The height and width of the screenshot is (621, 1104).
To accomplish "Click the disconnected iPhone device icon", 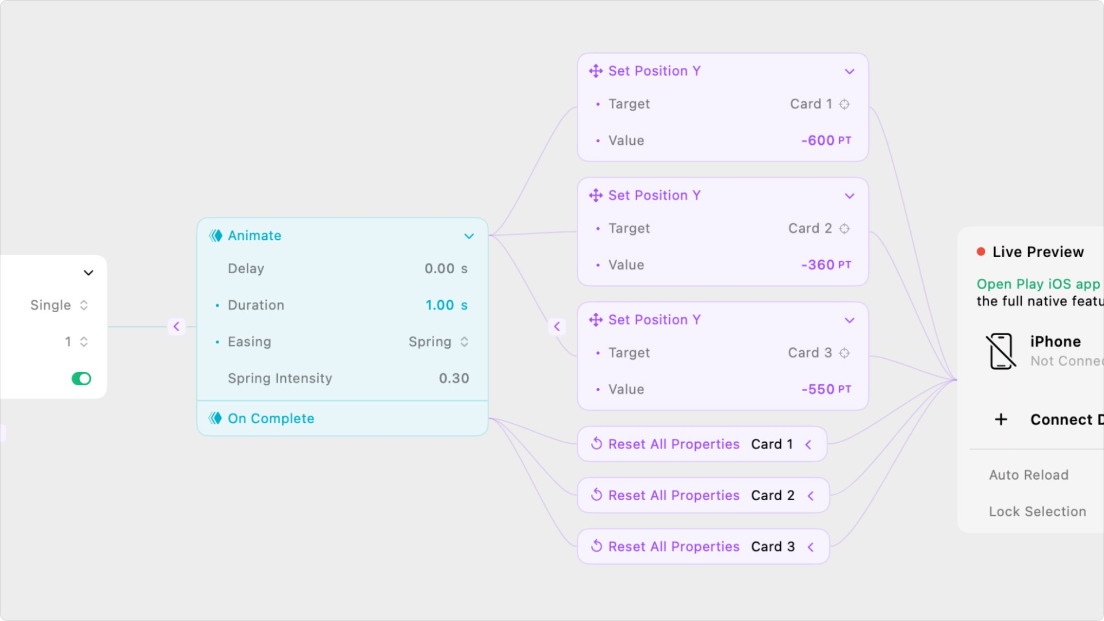I will coord(1001,351).
